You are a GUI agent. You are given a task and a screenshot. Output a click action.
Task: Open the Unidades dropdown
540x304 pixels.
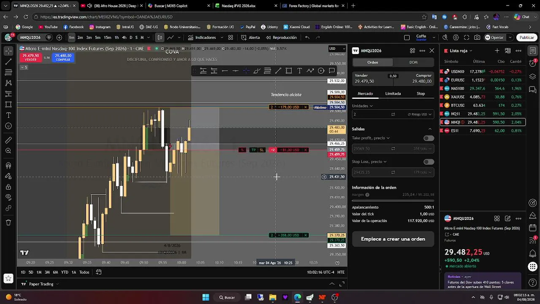point(362,106)
